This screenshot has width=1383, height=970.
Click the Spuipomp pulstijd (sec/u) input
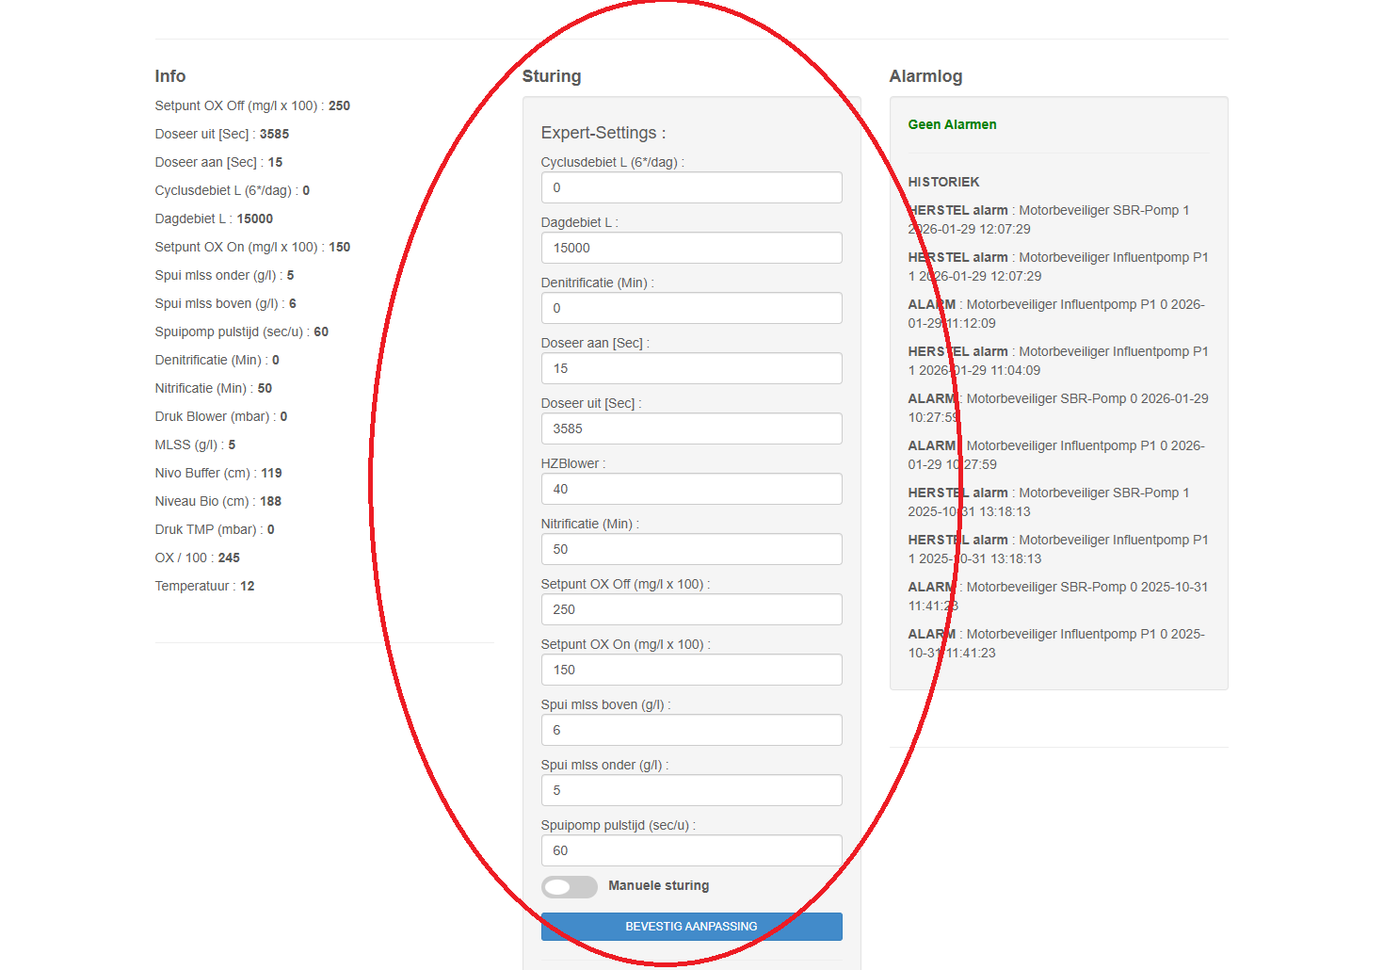tap(691, 850)
